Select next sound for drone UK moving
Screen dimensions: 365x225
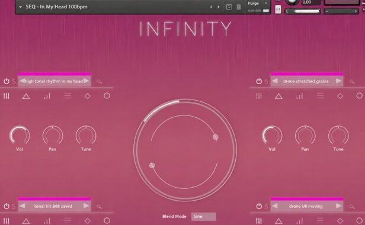[x=339, y=206]
